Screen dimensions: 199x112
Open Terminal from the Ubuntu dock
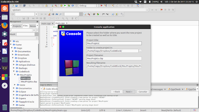pos(5,60)
